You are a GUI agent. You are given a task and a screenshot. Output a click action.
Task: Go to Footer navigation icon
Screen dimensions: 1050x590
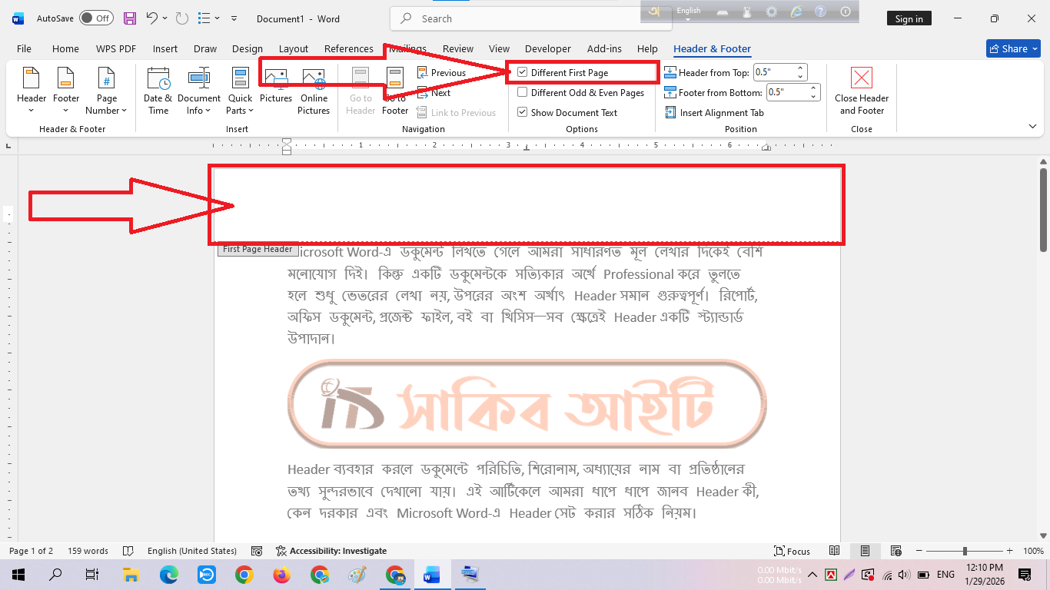point(395,91)
